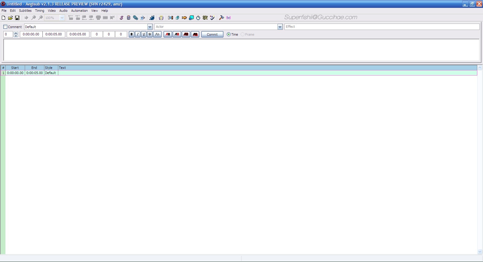Click Jump video to start toolbar icon

click(x=71, y=18)
